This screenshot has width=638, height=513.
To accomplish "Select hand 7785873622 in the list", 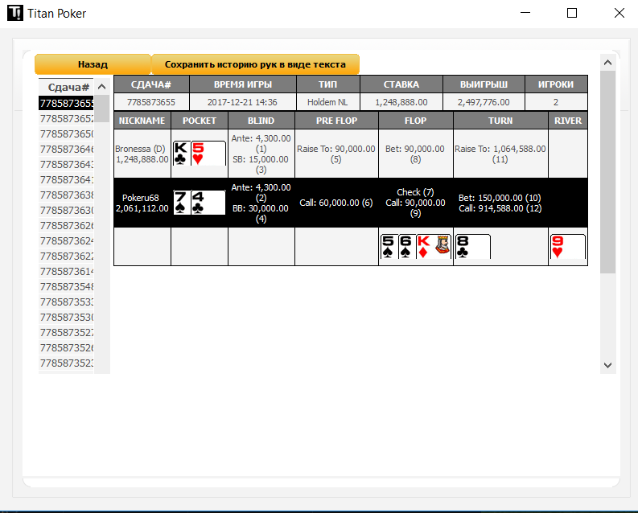I will tap(66, 256).
